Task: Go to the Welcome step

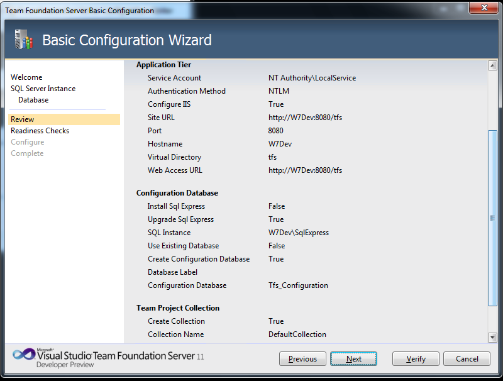Action: click(26, 77)
